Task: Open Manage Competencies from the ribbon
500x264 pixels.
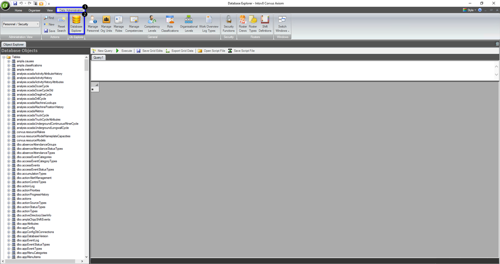Action: 134,24
